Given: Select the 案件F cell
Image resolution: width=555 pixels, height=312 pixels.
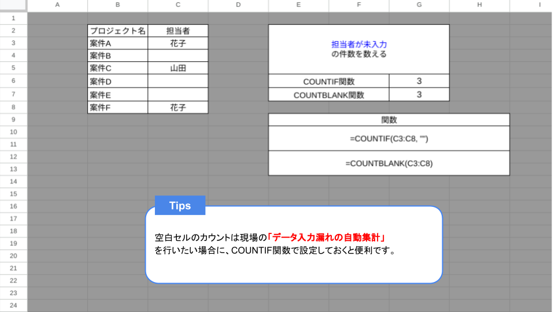Looking at the screenshot, I should 117,107.
